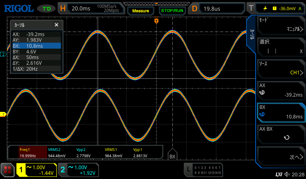Collapse the cursor side menu tab
The image size is (306, 179).
[252, 34]
